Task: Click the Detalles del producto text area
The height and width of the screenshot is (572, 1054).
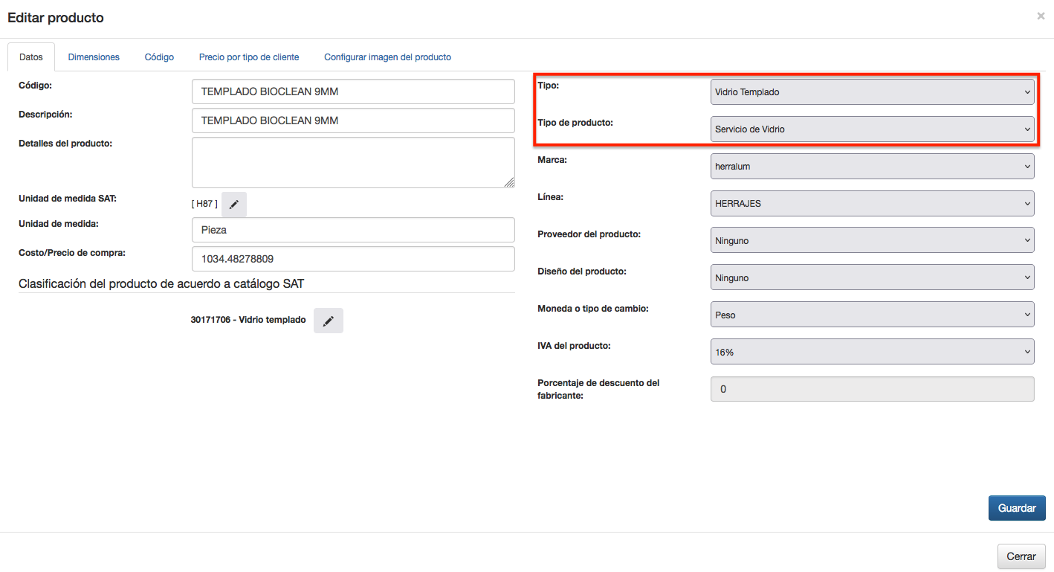Action: (353, 162)
